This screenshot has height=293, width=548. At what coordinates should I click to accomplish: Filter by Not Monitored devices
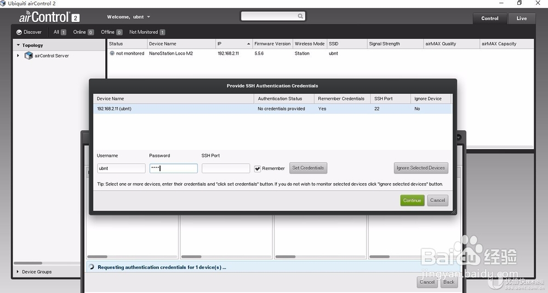tap(147, 32)
